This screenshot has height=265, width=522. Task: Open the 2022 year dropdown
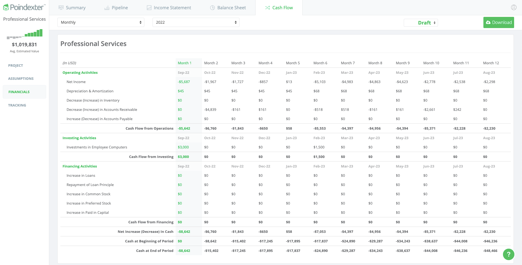[196, 22]
